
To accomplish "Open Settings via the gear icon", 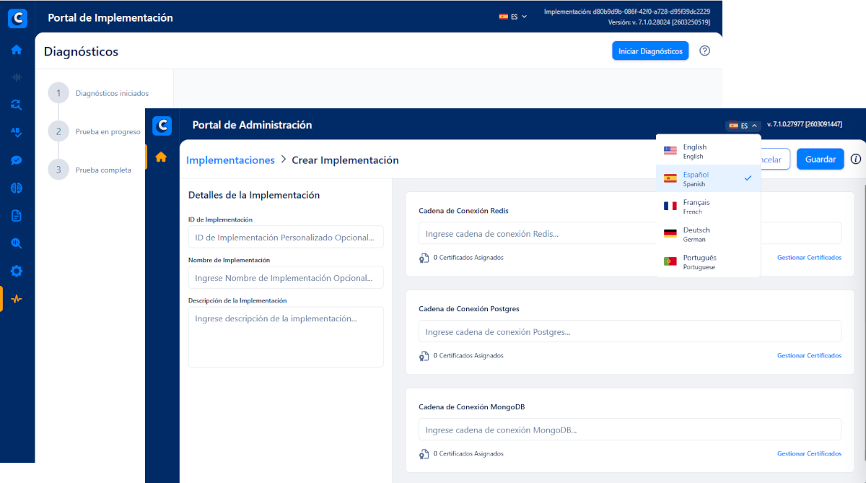I will click(17, 270).
